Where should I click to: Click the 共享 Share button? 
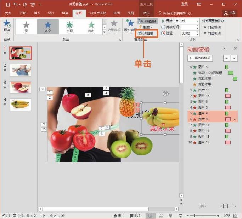point(230,13)
